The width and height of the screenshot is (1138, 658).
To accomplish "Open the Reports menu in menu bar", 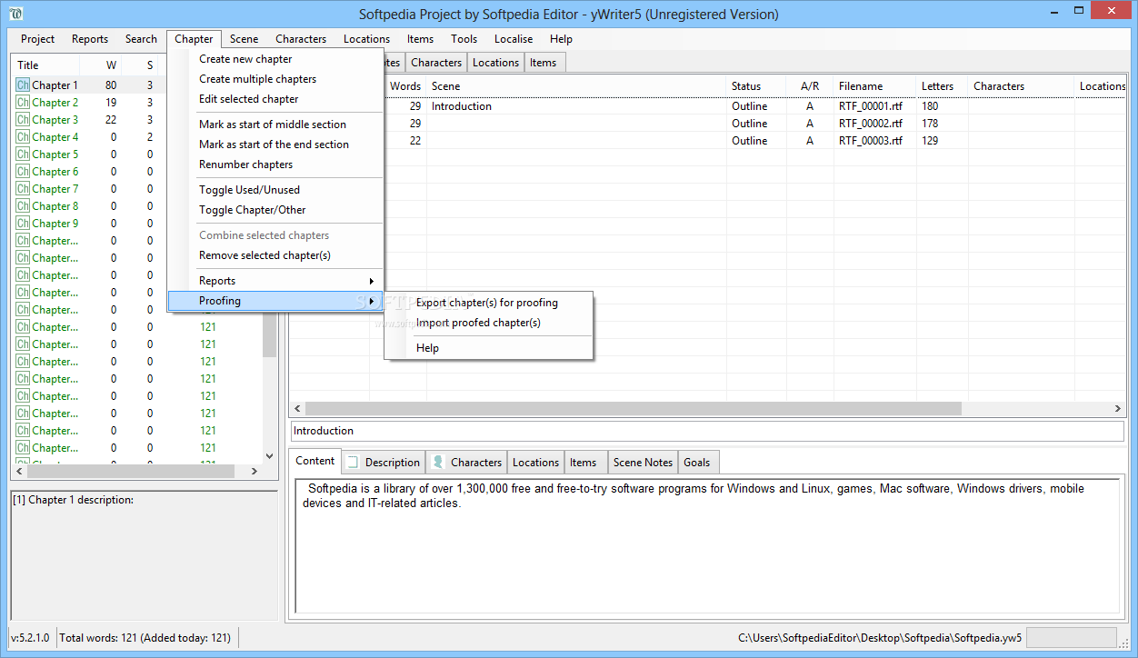I will pyautogui.click(x=90, y=39).
